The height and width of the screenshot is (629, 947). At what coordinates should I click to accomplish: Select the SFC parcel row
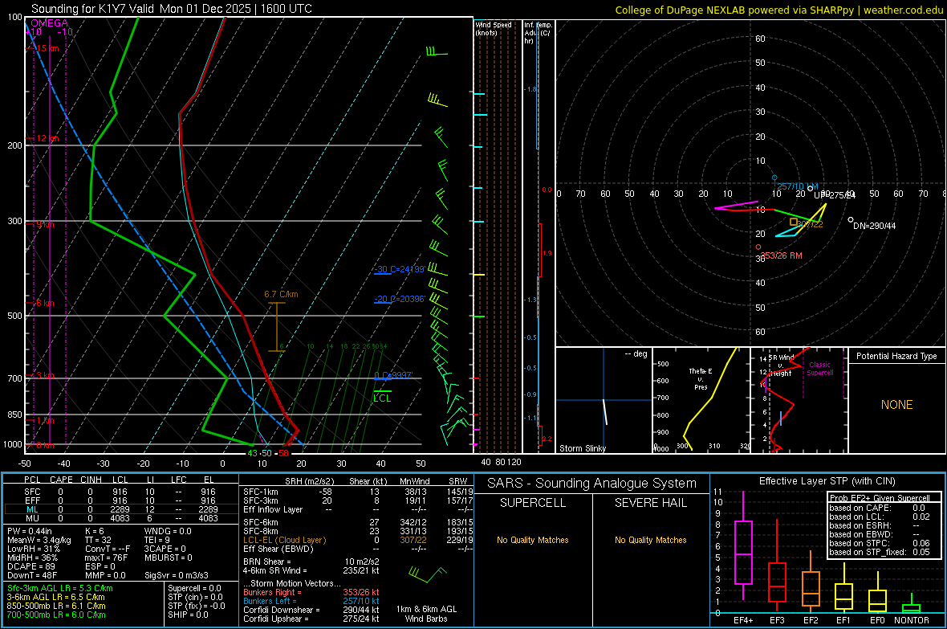(x=121, y=492)
